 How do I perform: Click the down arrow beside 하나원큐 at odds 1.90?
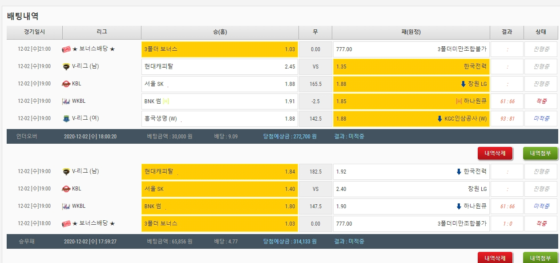pos(459,206)
